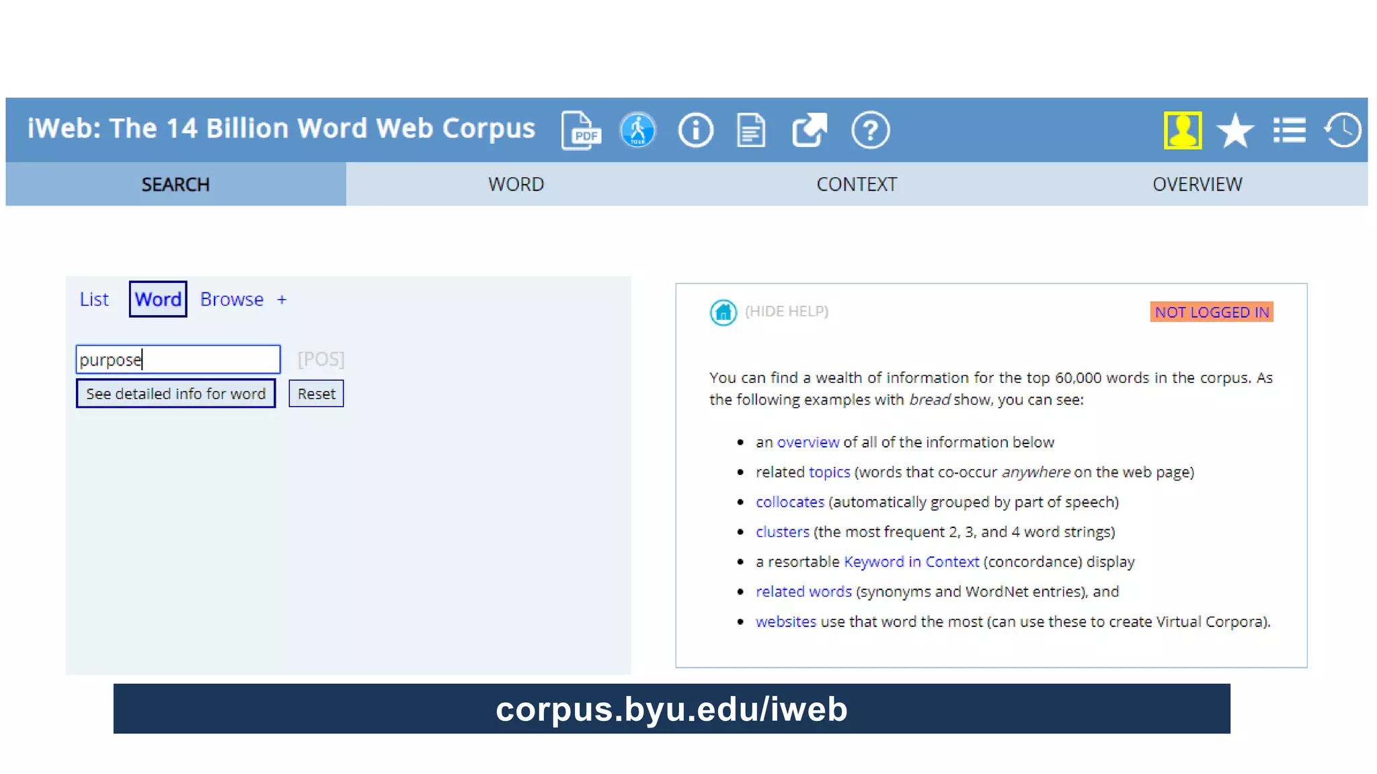Screen dimensions: 1377x774
Task: Expand more search options with plus
Action: (282, 300)
